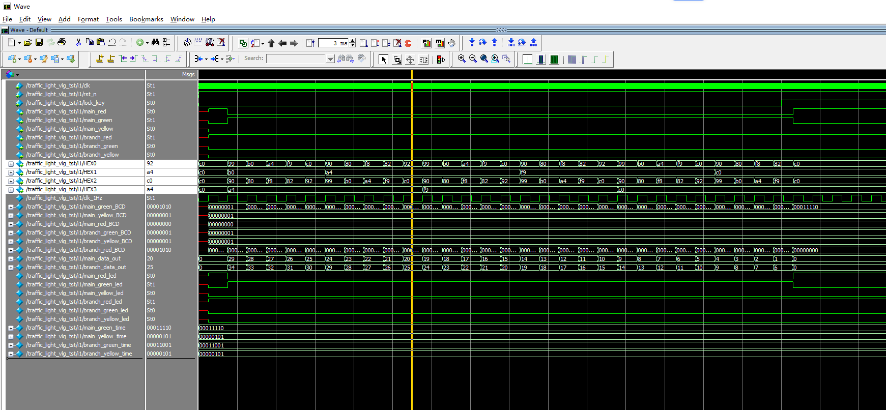Expand the branch_yellow_time signal
The width and height of the screenshot is (886, 410).
point(11,354)
